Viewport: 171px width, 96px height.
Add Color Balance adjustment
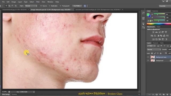pyautogui.click(x=155, y=36)
